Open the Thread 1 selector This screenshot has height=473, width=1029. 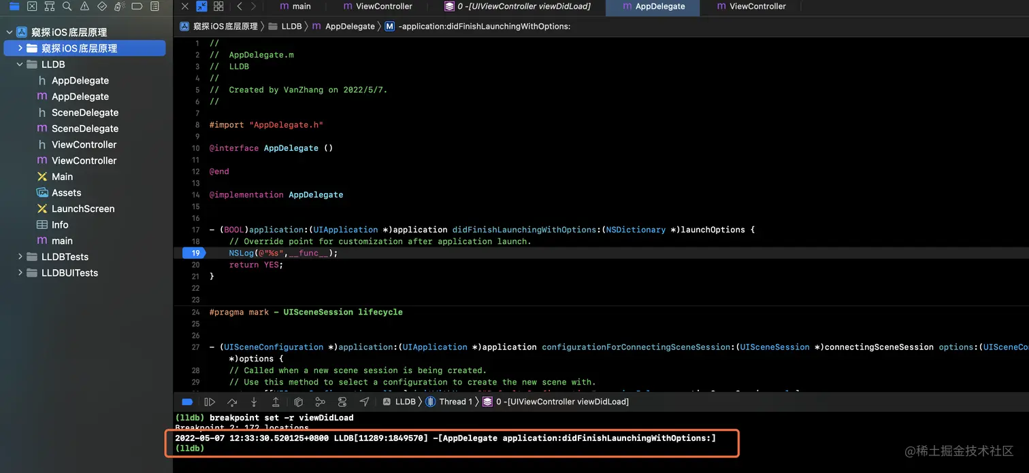pyautogui.click(x=449, y=402)
